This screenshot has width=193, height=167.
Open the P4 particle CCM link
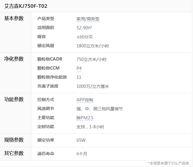(x=79, y=68)
